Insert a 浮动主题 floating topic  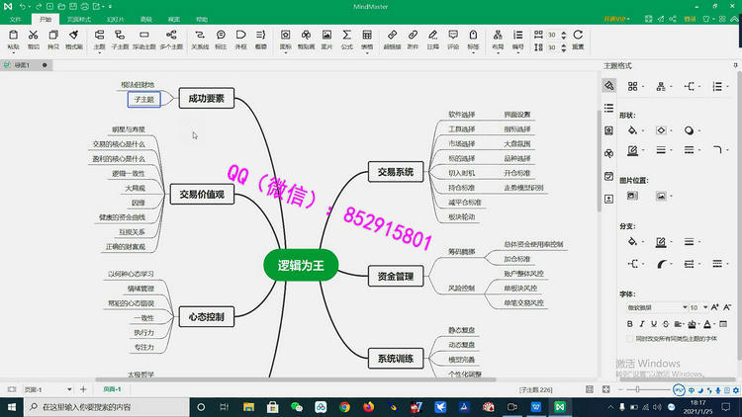click(x=143, y=39)
